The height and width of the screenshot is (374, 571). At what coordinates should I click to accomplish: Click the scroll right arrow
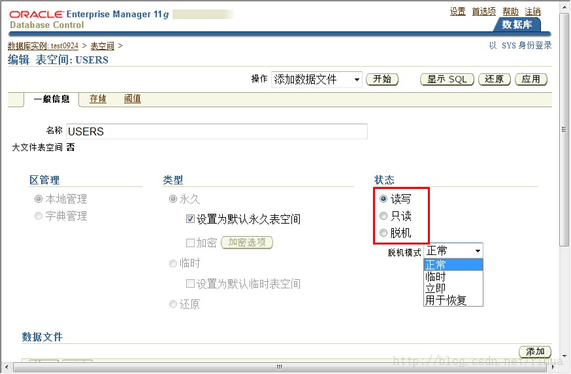553,367
